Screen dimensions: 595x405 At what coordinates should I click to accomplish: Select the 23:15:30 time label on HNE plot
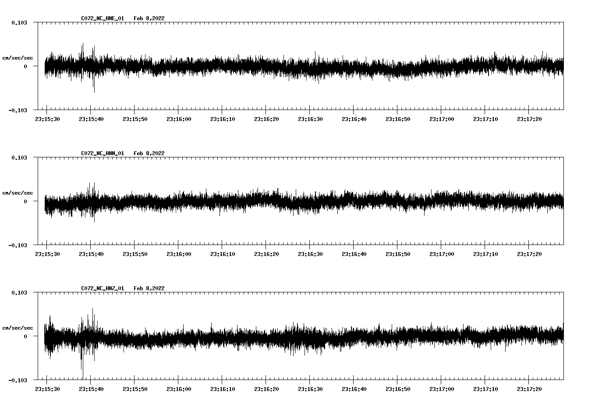coord(47,119)
